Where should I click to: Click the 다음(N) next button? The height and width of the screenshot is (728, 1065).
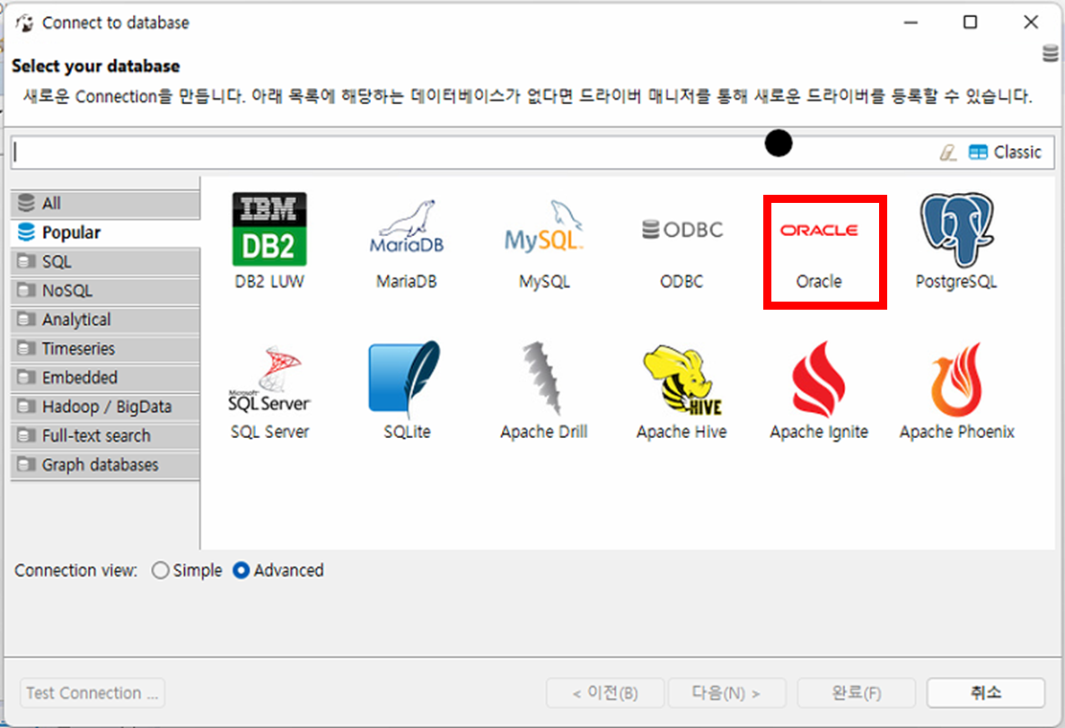tap(726, 693)
